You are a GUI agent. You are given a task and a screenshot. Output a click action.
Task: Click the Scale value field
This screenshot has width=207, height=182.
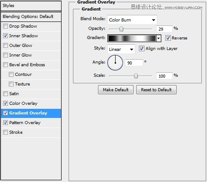pos(164,76)
